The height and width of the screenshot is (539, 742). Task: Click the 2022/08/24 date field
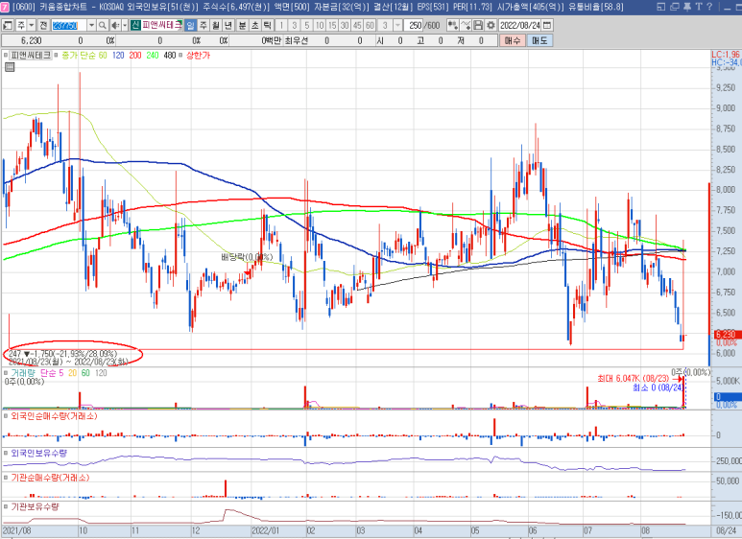(520, 25)
